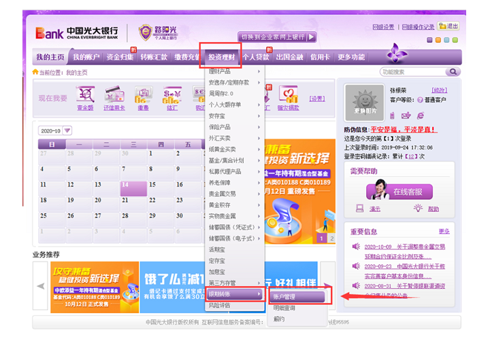Click the left arrow of 业务推荐 carousel

[x=41, y=286]
